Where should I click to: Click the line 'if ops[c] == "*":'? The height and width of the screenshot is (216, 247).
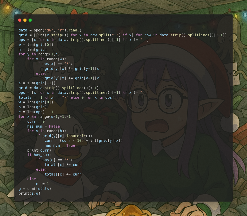pos(54,160)
